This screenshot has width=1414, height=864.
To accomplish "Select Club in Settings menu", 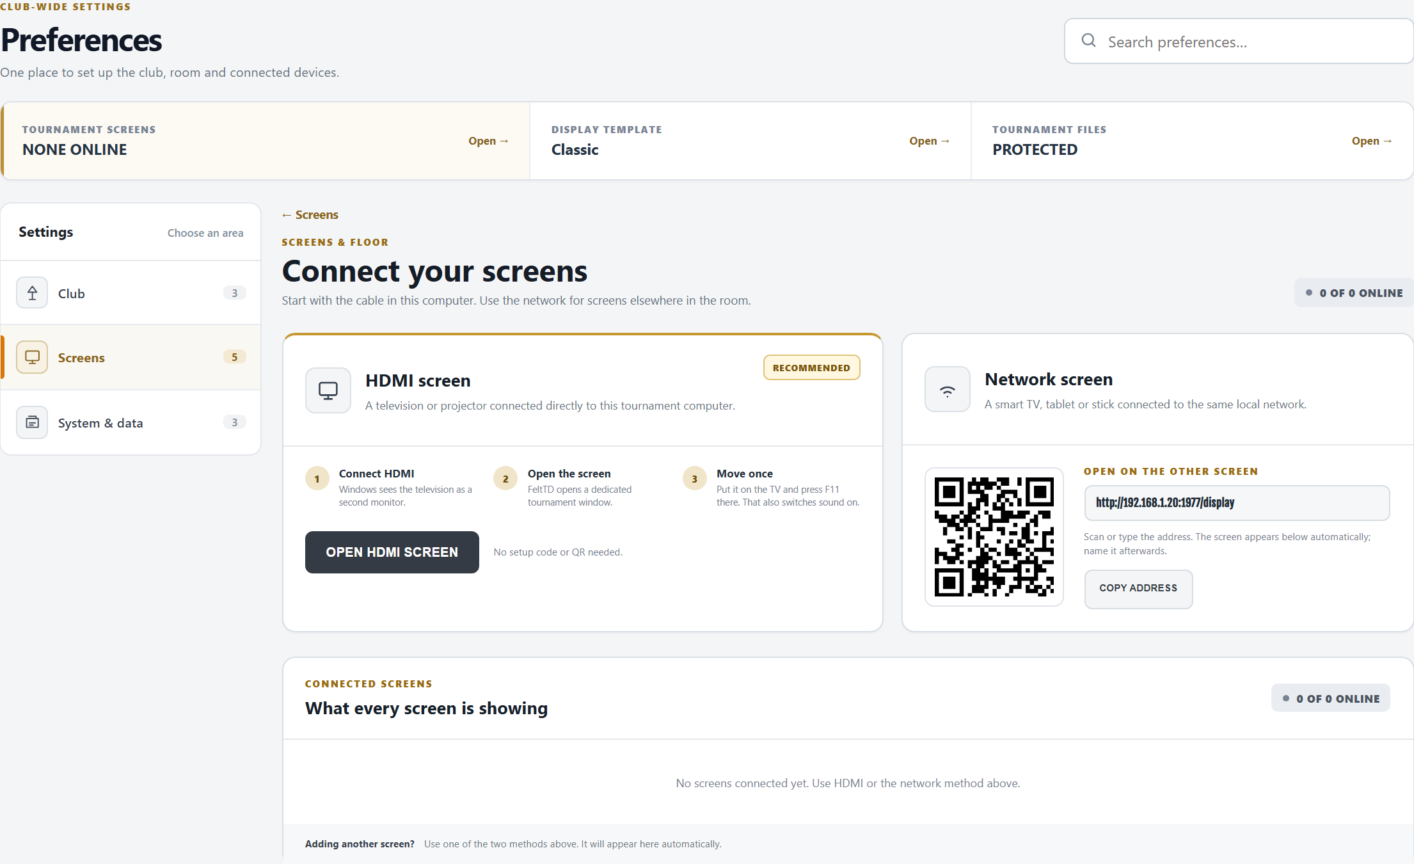I will click(x=131, y=293).
